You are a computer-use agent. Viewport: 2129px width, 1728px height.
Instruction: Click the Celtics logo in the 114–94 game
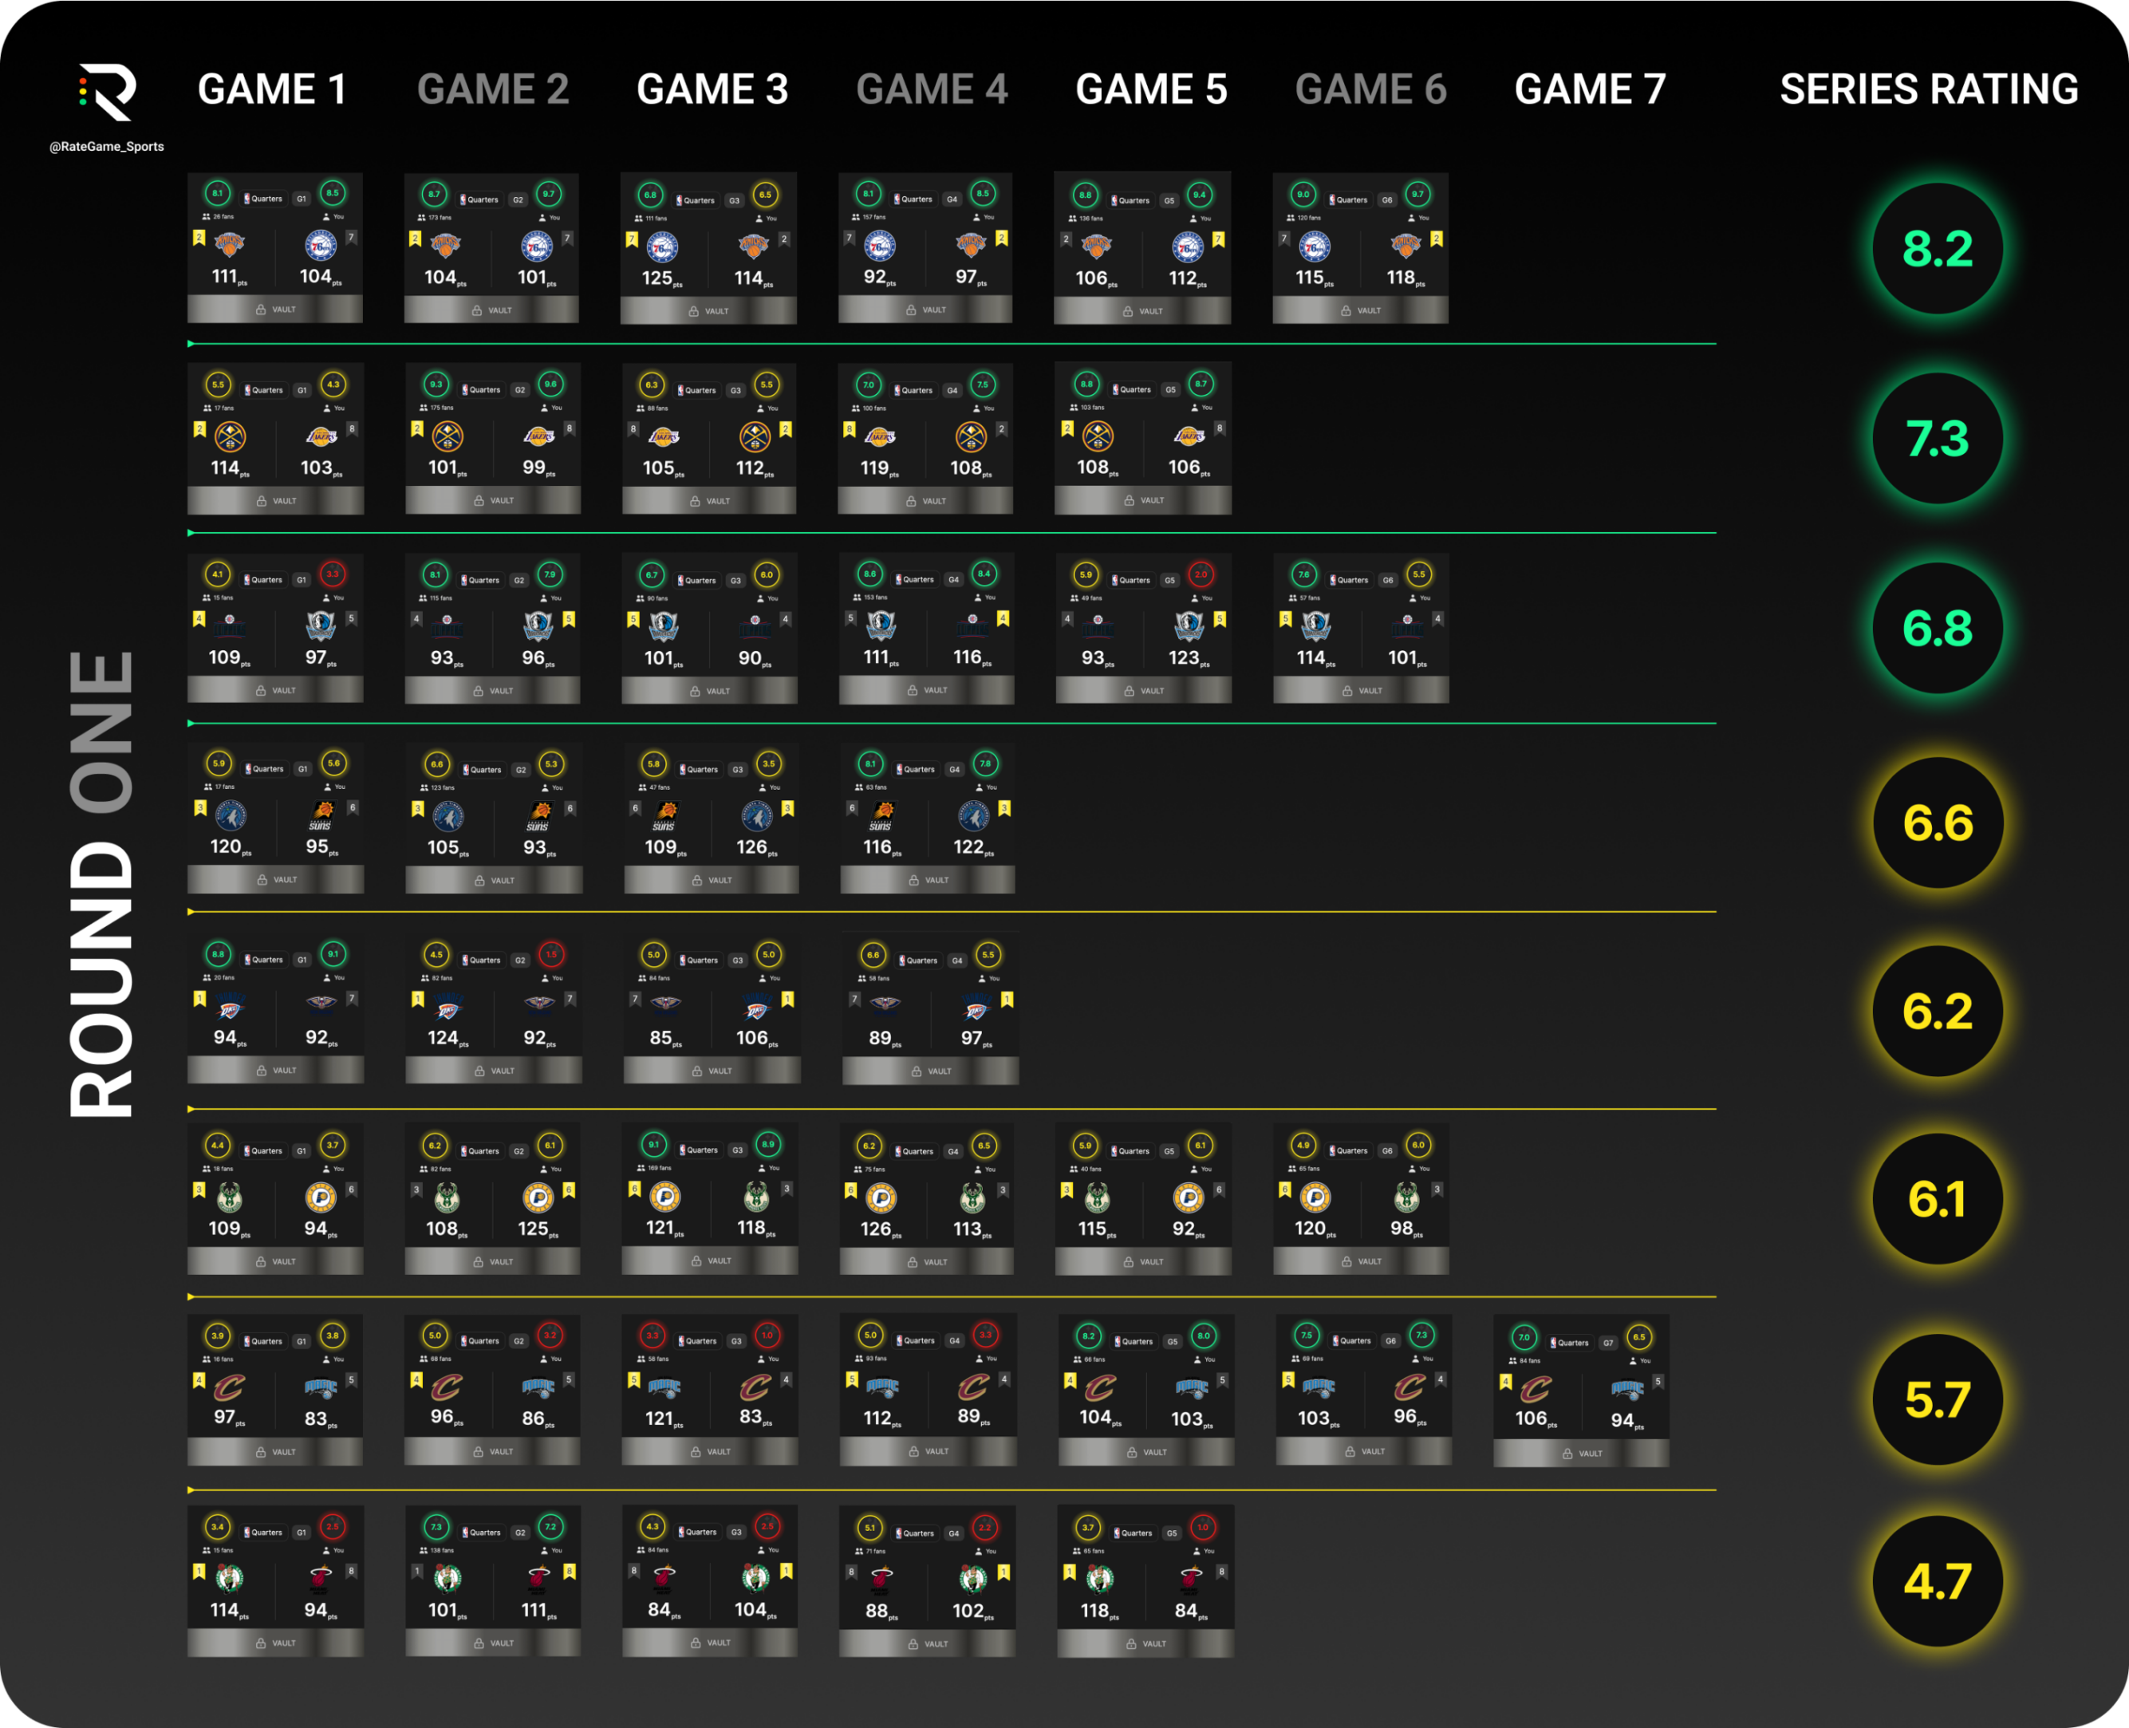[230, 1579]
